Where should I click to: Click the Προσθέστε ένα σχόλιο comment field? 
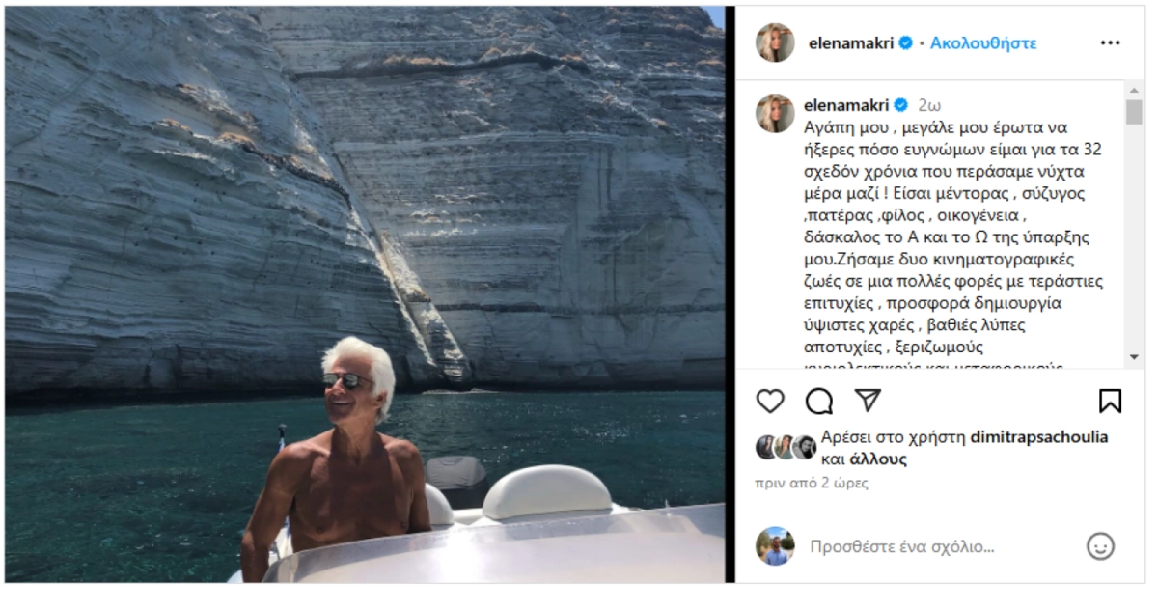(x=901, y=547)
